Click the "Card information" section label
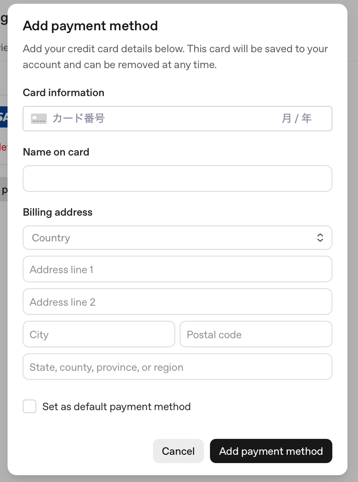358x482 pixels. [63, 93]
